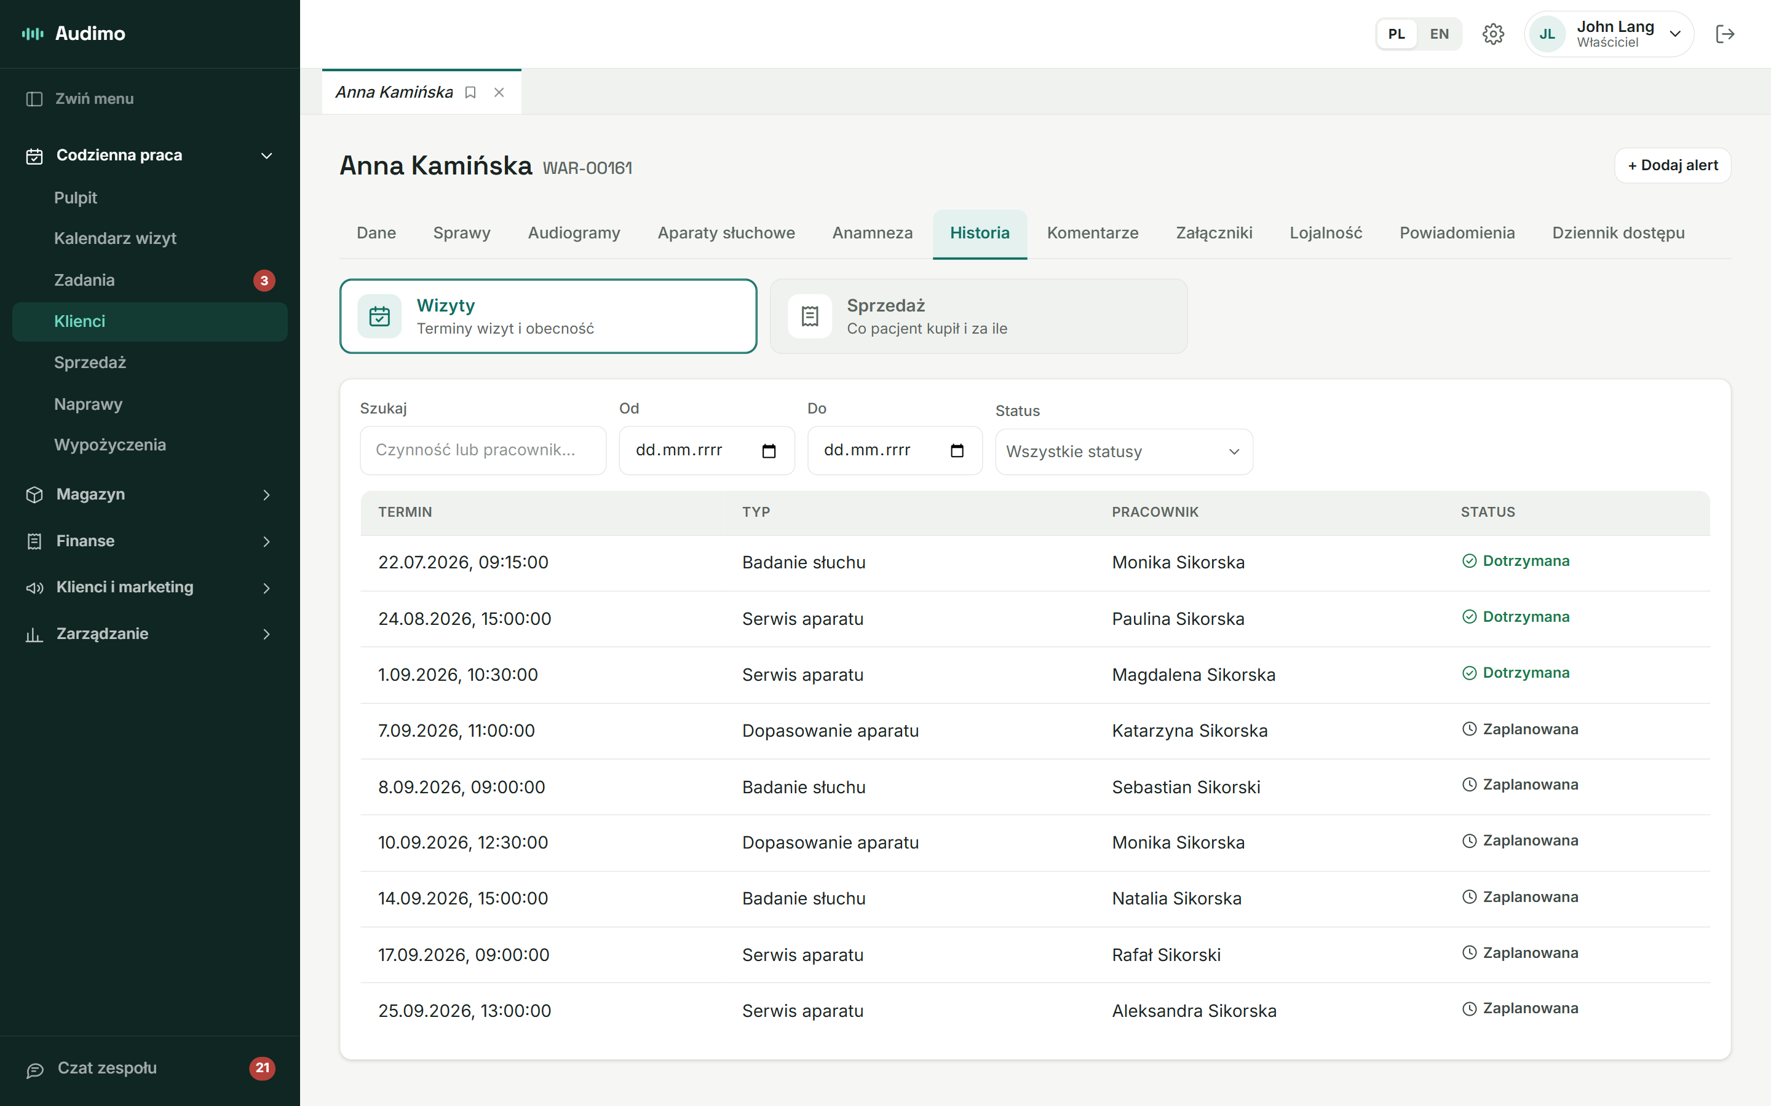Click the Magazyn box icon
This screenshot has height=1106, width=1771.
[x=34, y=495]
